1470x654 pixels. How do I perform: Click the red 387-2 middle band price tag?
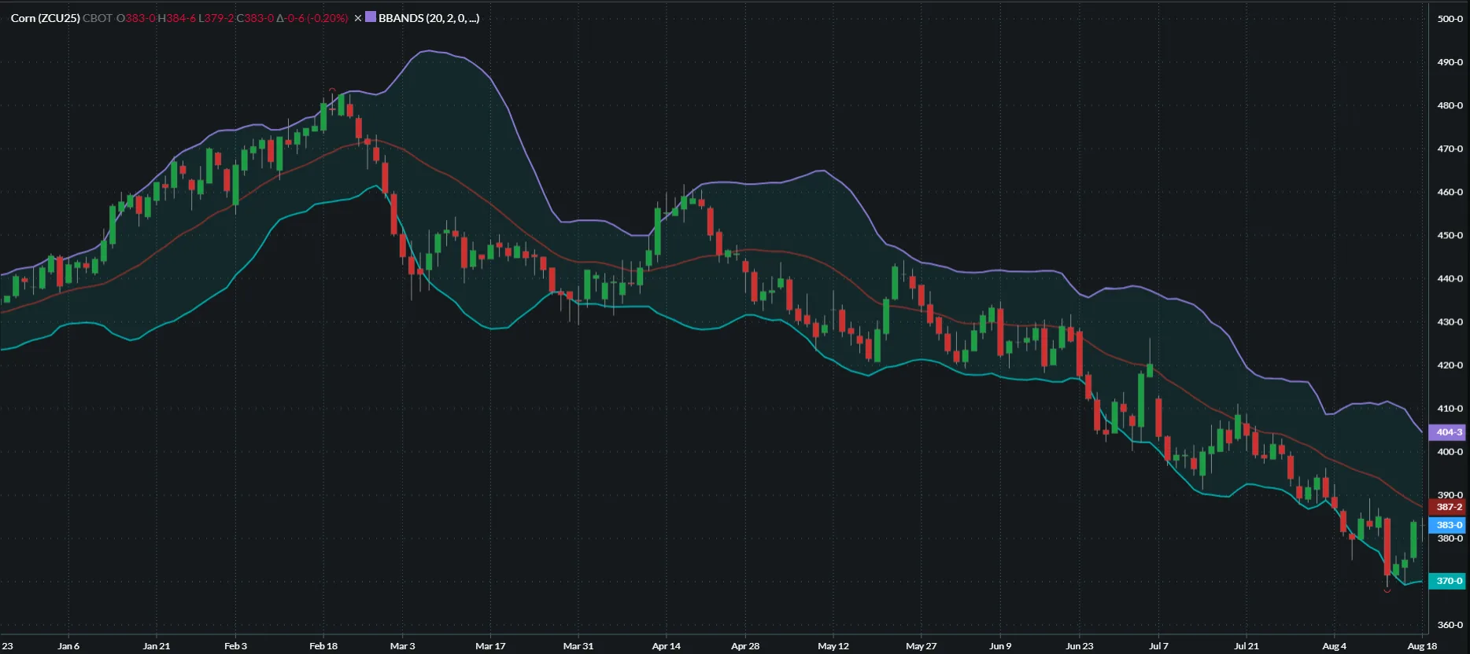click(1448, 507)
